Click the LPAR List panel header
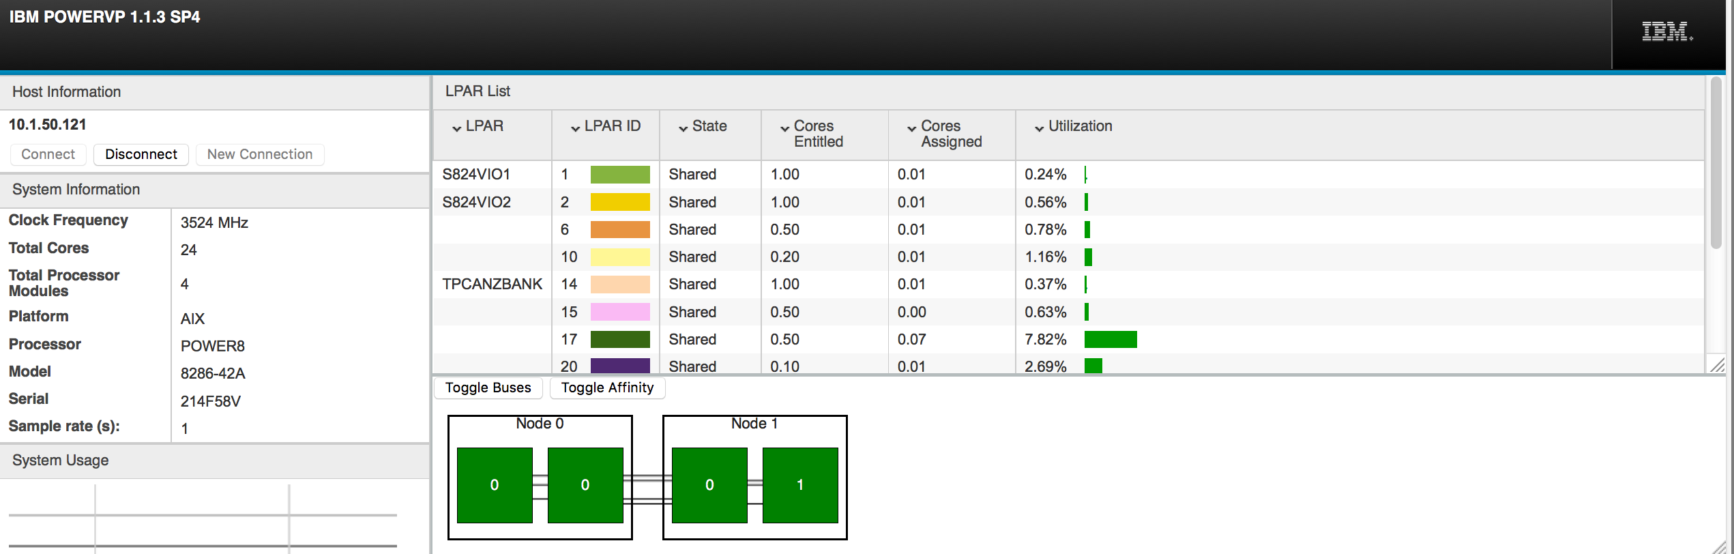The height and width of the screenshot is (554, 1734). tap(1068, 91)
